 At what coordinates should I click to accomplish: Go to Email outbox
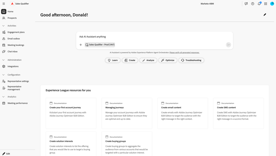tap(14, 39)
